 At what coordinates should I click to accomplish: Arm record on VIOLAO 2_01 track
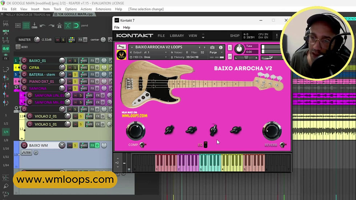point(29,116)
